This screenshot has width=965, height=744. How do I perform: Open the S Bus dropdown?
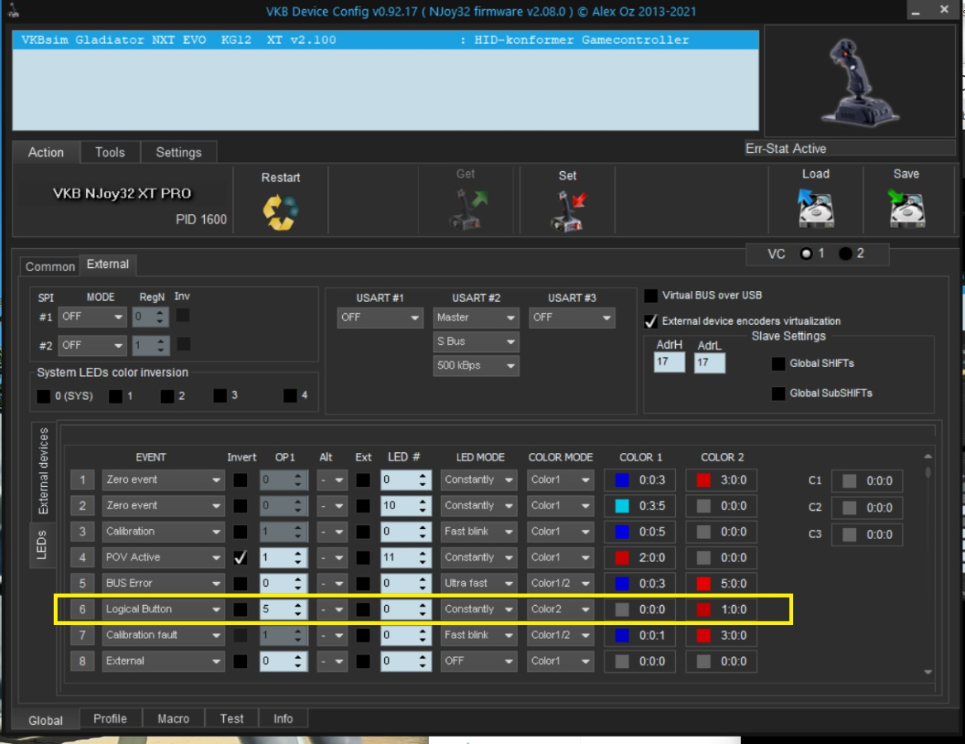click(x=475, y=341)
